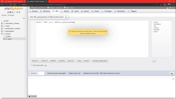Open the browser home button
The image size is (176, 99).
tap(15, 5)
